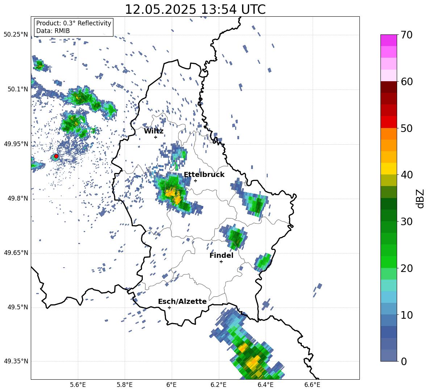Viewport: 429px width, 392px height.
Task: Click the 49.5°N latitude label
Action: (18, 307)
